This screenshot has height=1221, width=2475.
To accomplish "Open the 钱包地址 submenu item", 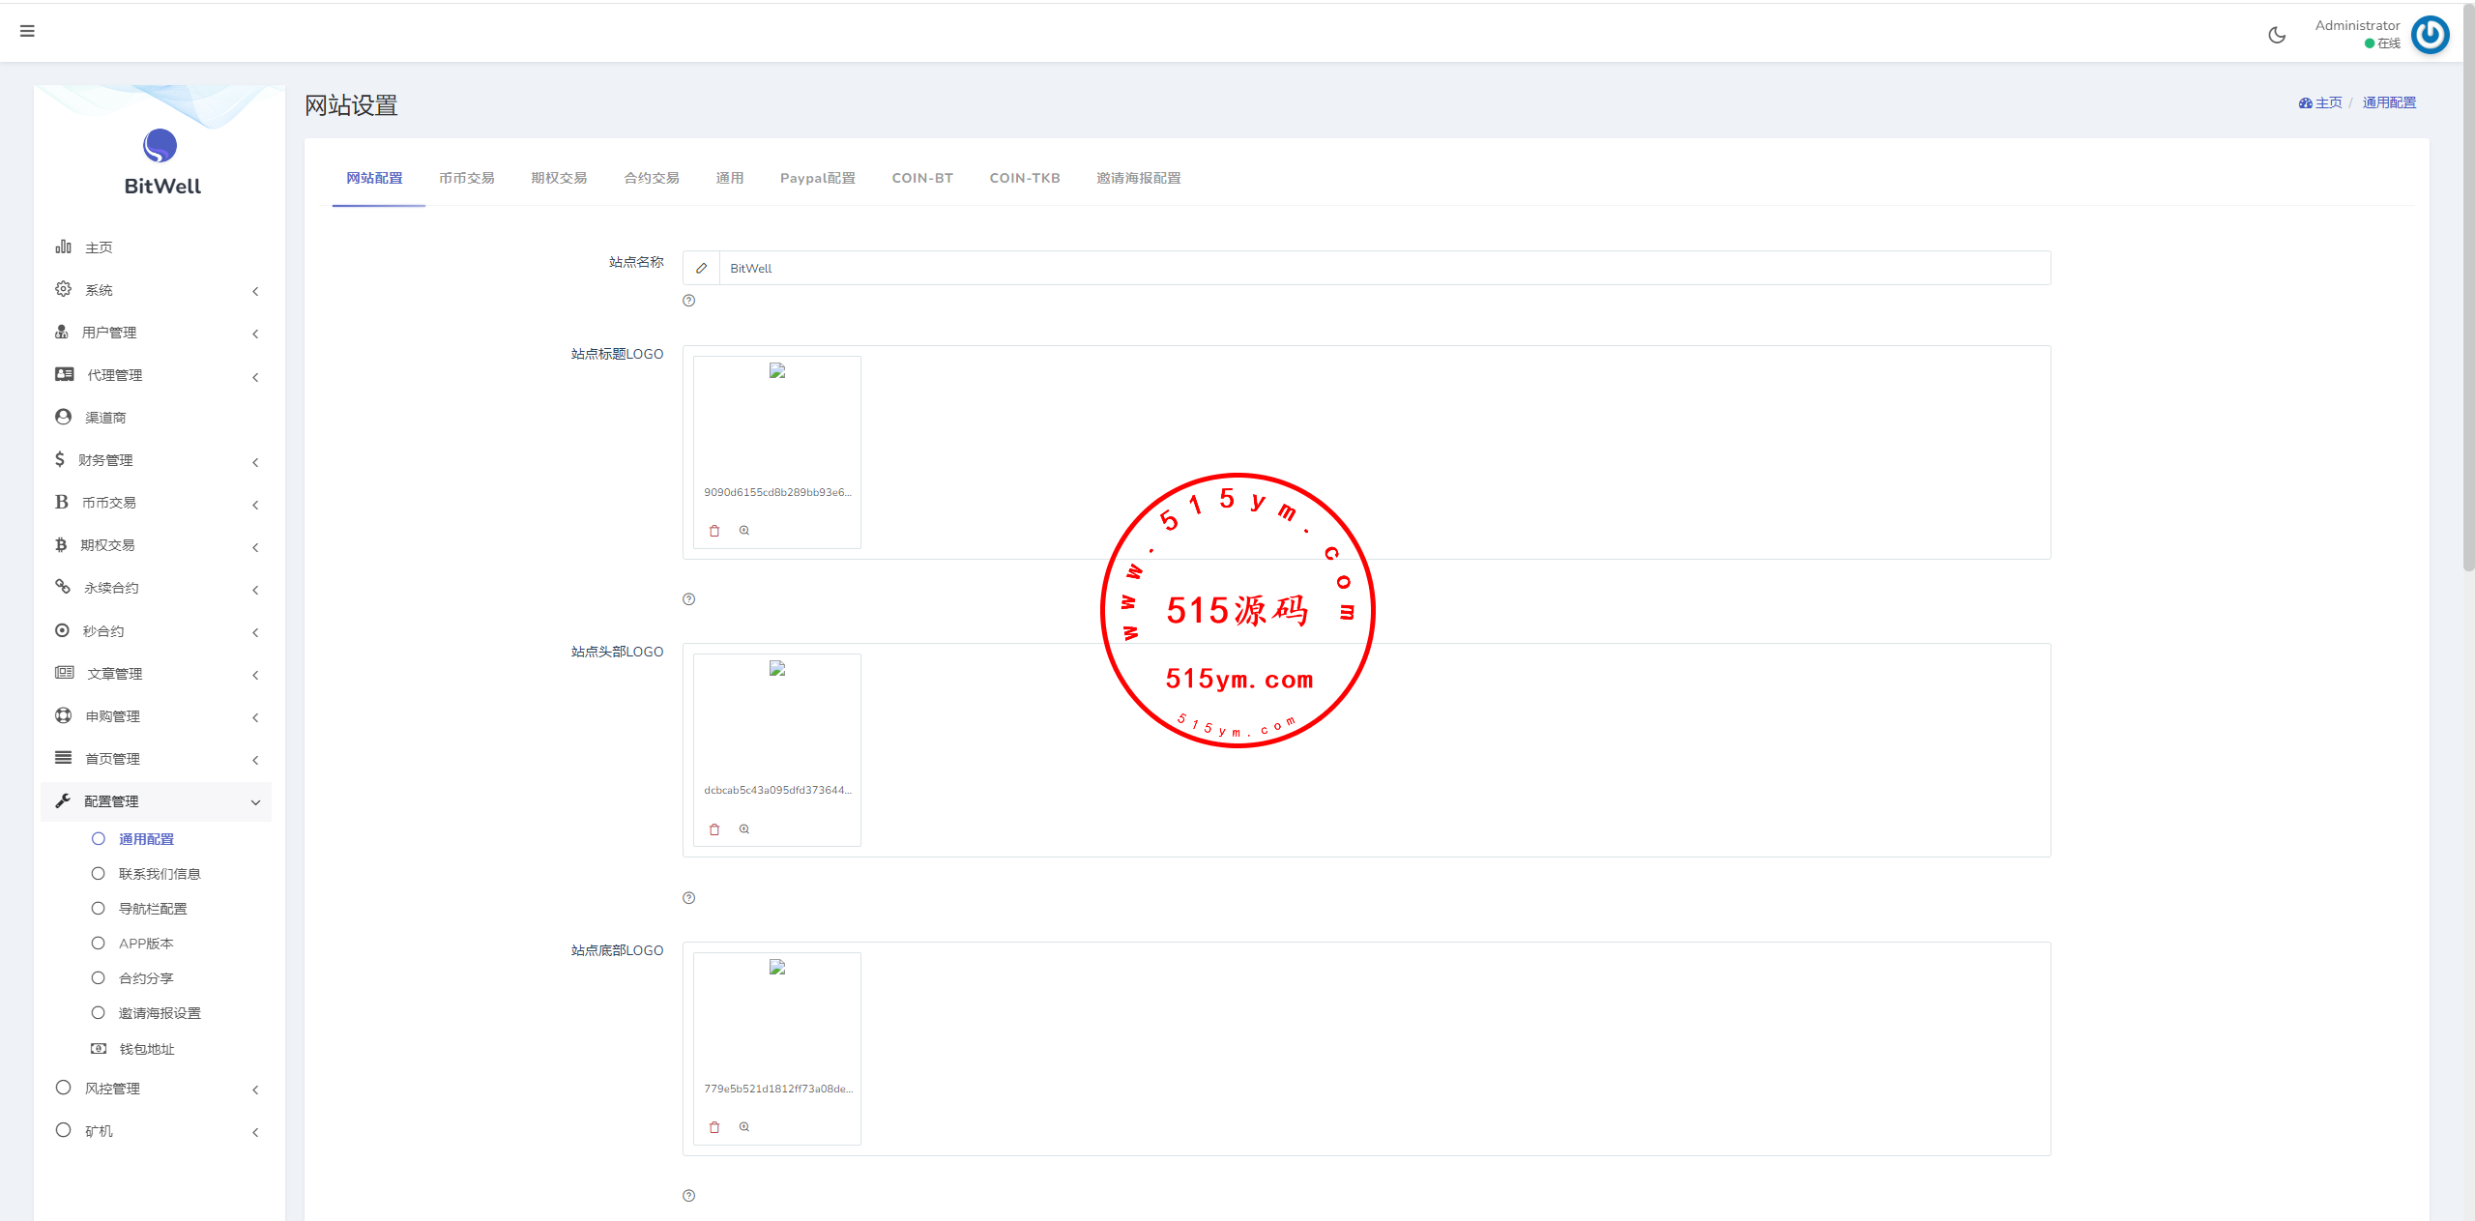I will [146, 1049].
